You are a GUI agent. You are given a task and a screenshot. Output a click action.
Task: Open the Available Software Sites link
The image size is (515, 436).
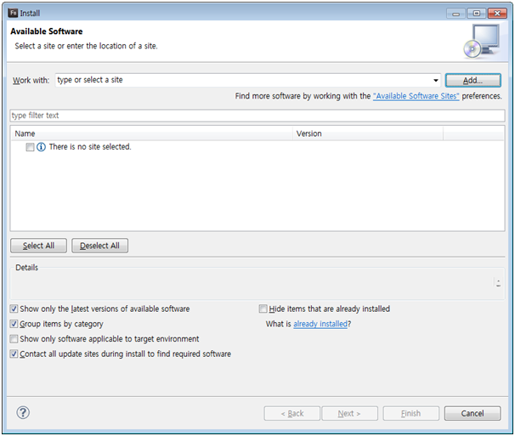(416, 96)
